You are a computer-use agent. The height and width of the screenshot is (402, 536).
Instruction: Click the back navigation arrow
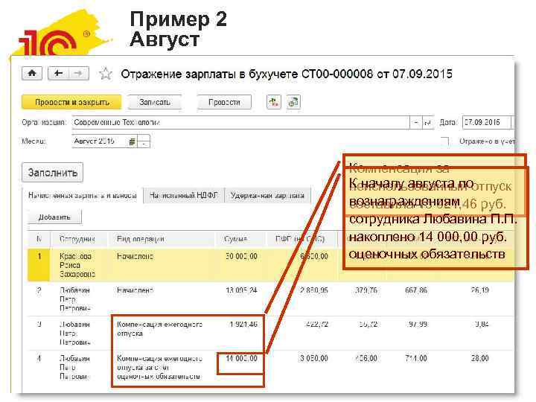(x=59, y=74)
